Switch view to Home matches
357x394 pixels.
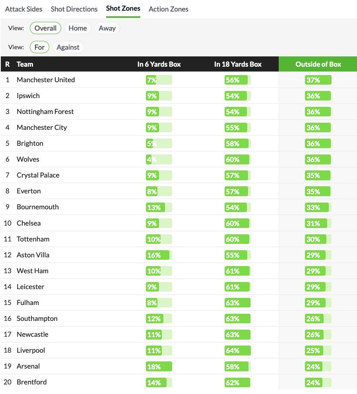[x=78, y=28]
